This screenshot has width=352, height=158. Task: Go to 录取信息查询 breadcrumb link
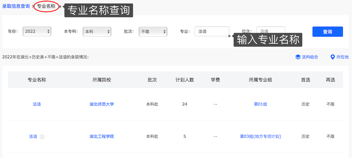[16, 6]
